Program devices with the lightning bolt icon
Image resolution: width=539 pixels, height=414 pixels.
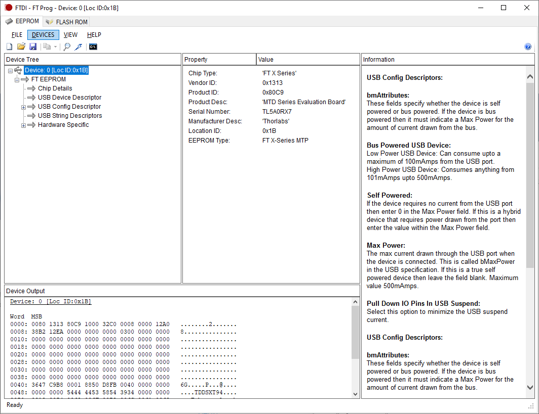(x=79, y=47)
